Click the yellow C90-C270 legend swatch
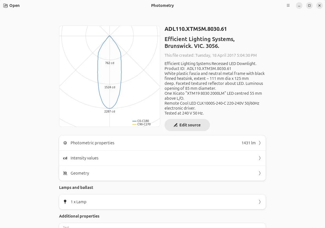 click(x=134, y=124)
